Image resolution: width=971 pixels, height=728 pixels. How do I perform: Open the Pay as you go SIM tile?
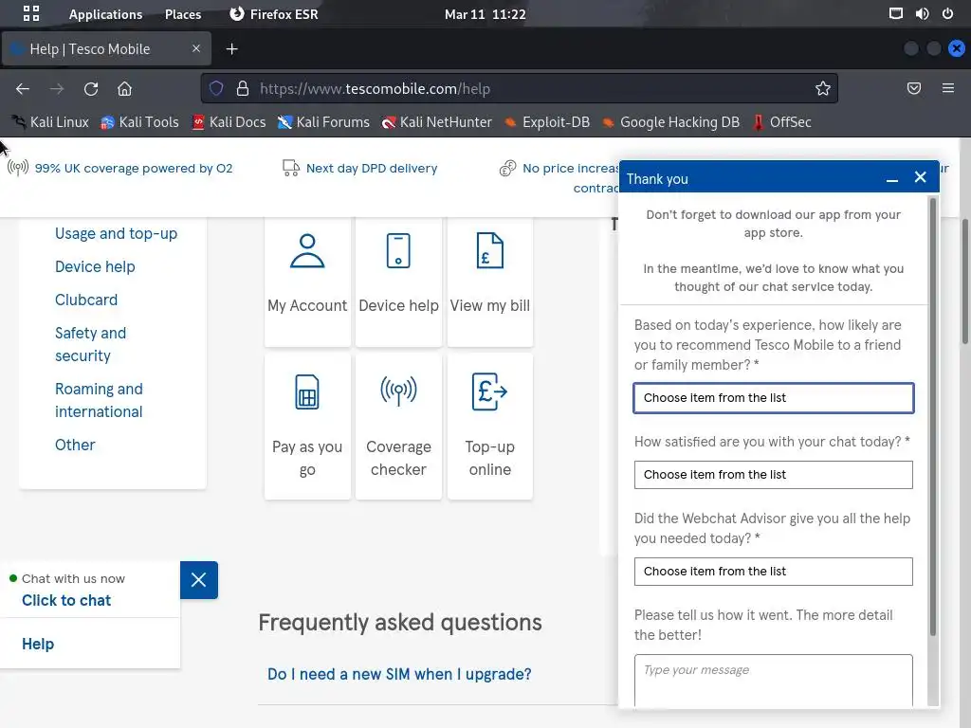point(307,426)
